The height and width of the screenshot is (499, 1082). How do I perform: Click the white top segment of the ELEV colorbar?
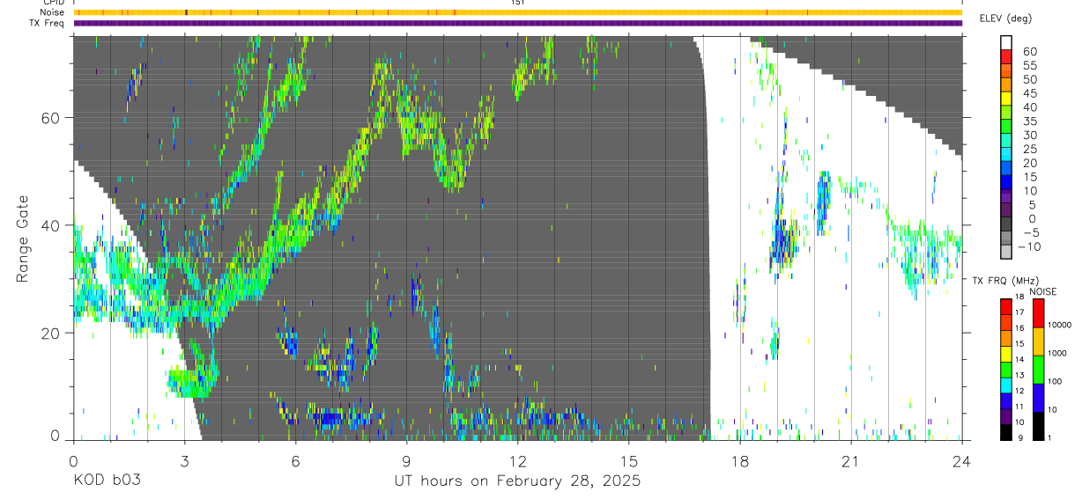tap(1007, 43)
